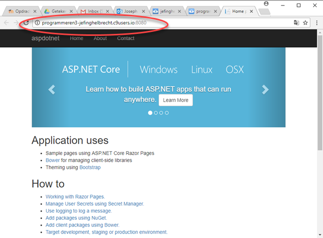
Task: Click the browser back arrow
Action: (6, 22)
